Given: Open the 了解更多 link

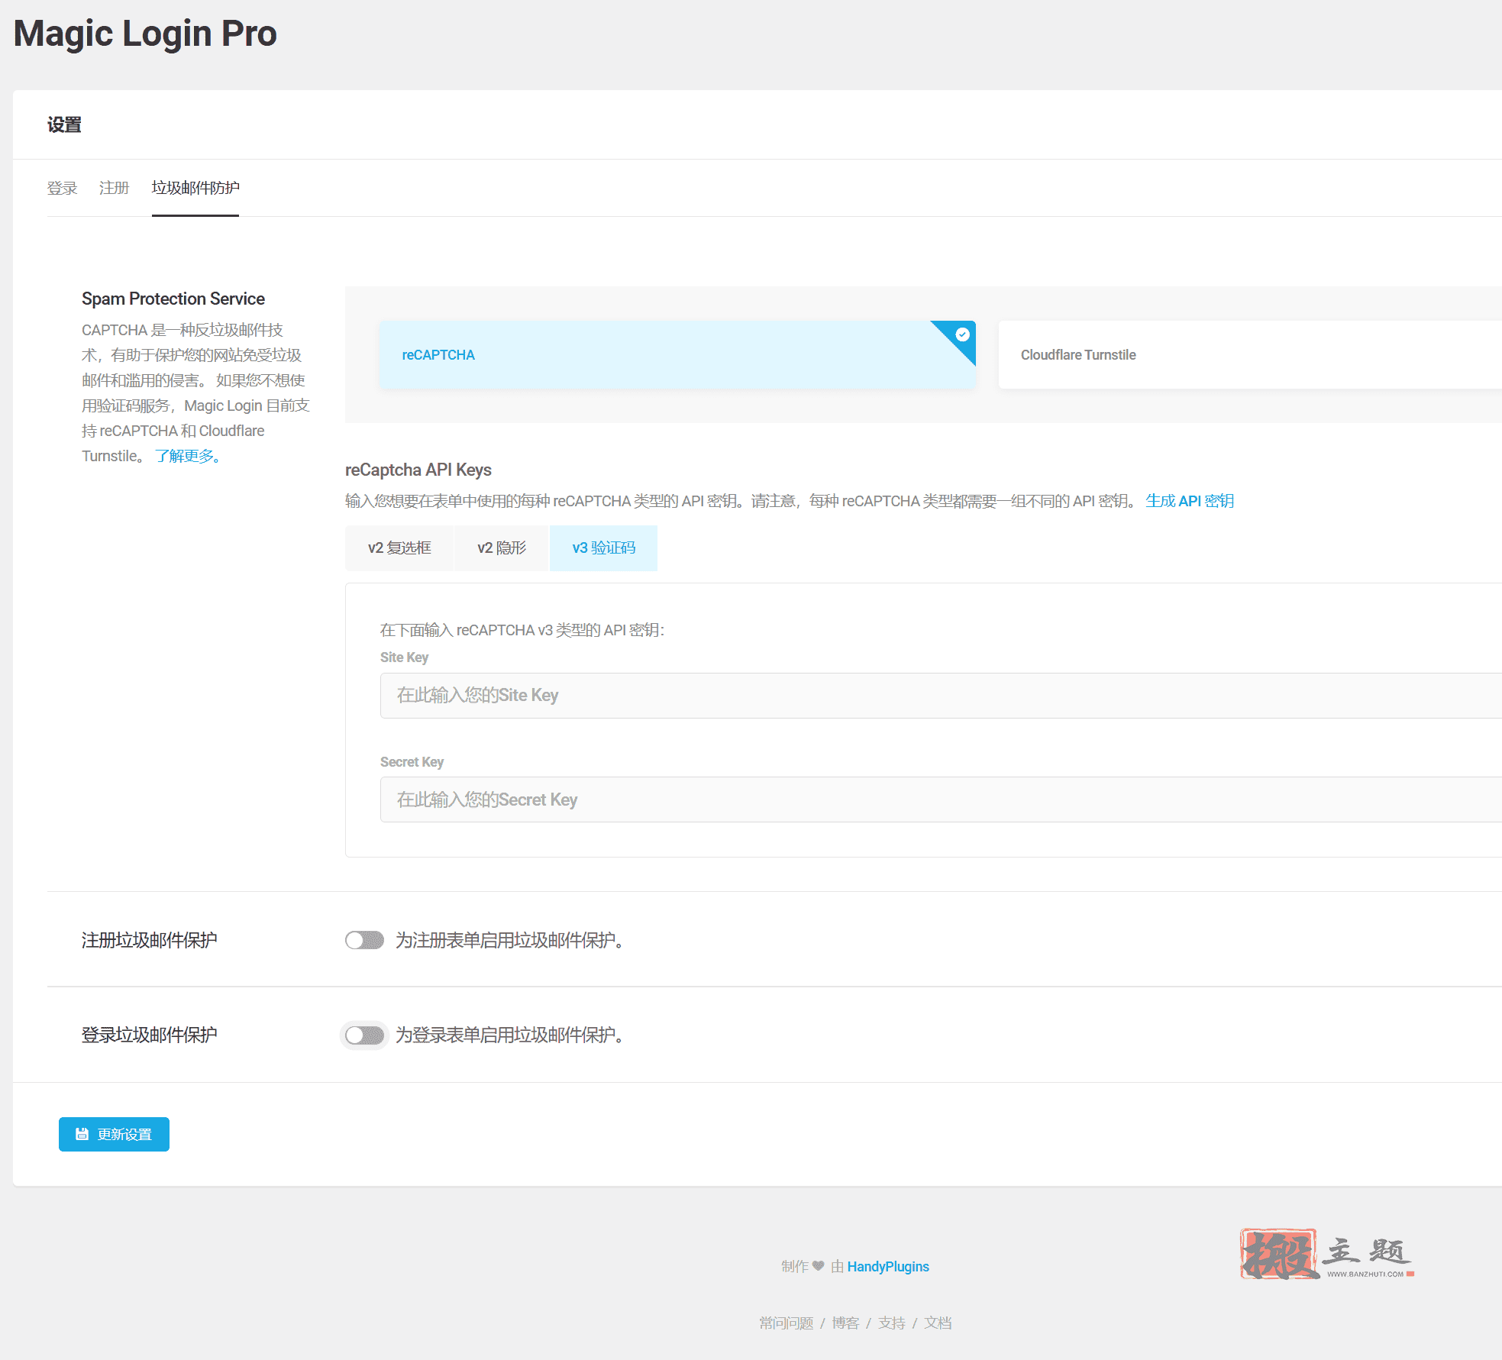Looking at the screenshot, I should point(188,456).
